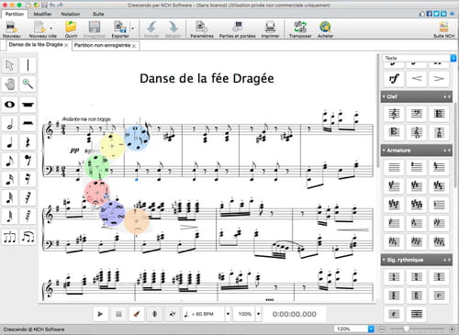Viewport: 459px width, 335px height.
Task: Collapse the Armature panel section
Action: point(384,151)
